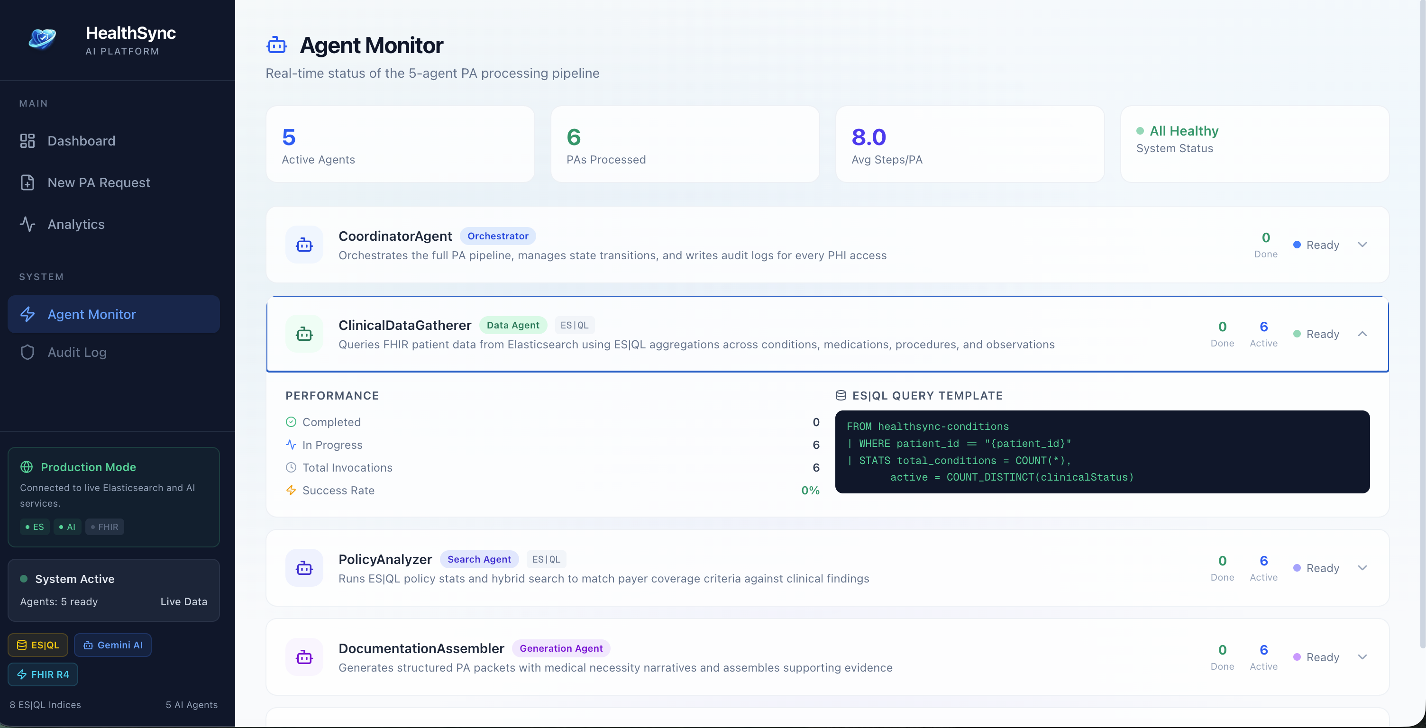Click the Agent Monitor robot header icon
1426x728 pixels.
pyautogui.click(x=277, y=45)
